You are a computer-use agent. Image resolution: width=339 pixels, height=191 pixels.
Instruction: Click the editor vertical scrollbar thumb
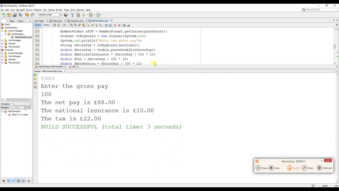(335, 46)
